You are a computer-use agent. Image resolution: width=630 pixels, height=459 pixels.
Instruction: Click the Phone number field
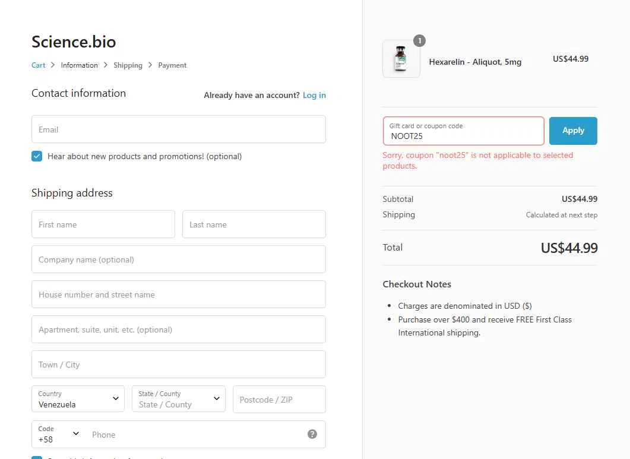[197, 435]
